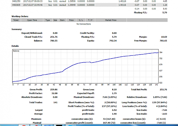Select consecutive loss value -7.66 (1)
Image resolution: width=178 pixels, height=126 pixels.
[x=161, y=123]
